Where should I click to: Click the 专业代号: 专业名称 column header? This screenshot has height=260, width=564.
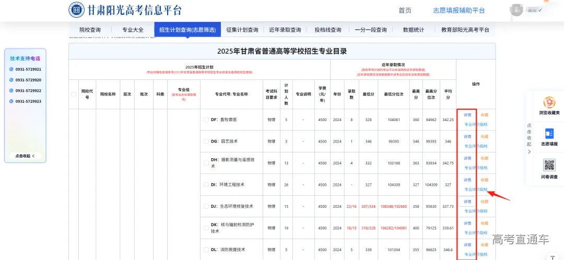pyautogui.click(x=232, y=94)
